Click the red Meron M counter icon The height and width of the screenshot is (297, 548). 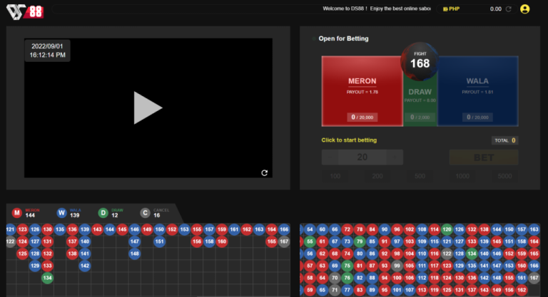pos(17,212)
